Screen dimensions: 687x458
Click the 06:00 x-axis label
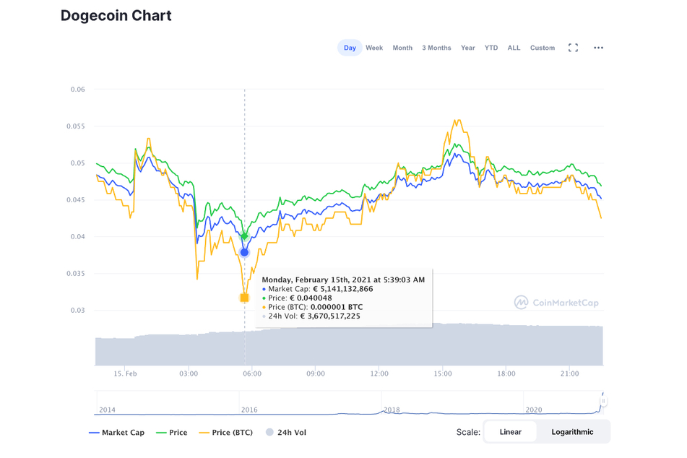(252, 374)
